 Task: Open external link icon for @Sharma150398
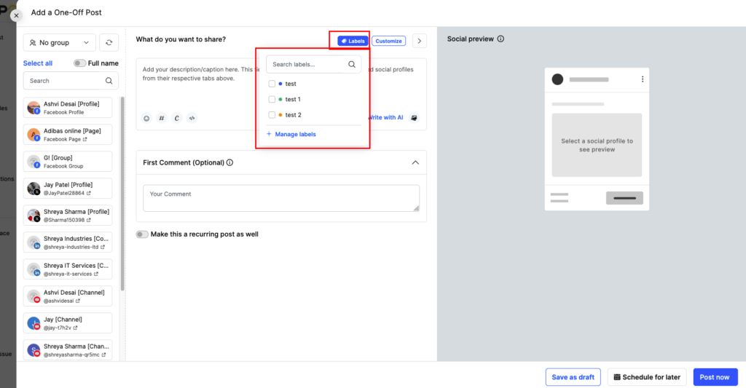point(88,220)
